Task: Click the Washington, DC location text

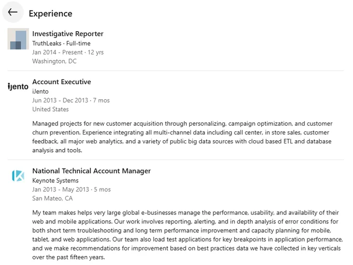Action: 55,61
